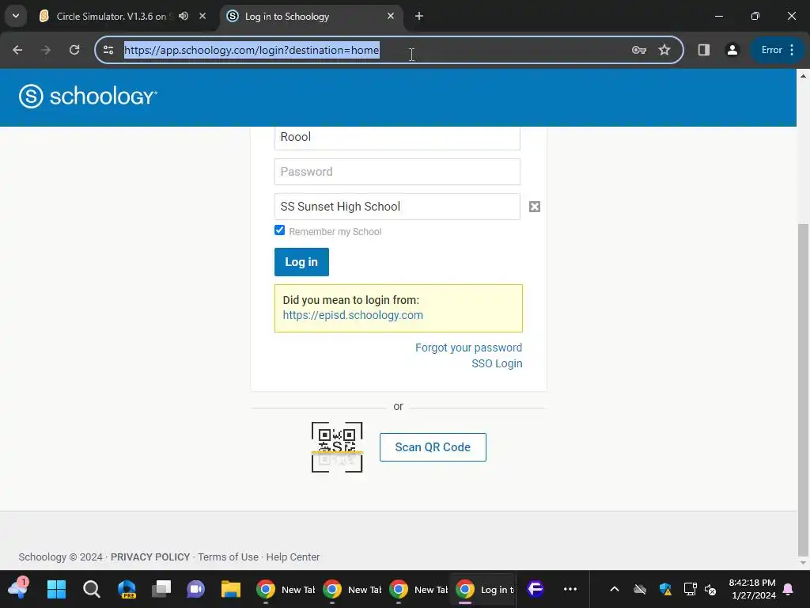Restore down the Chrome window
Image resolution: width=810 pixels, height=608 pixels.
[755, 16]
